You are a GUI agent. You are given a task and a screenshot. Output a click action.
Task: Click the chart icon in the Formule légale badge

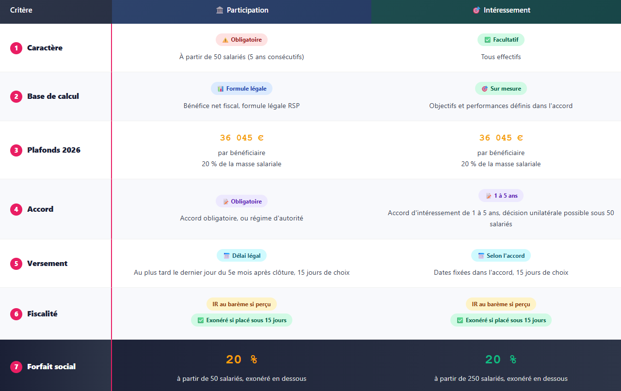tap(221, 89)
